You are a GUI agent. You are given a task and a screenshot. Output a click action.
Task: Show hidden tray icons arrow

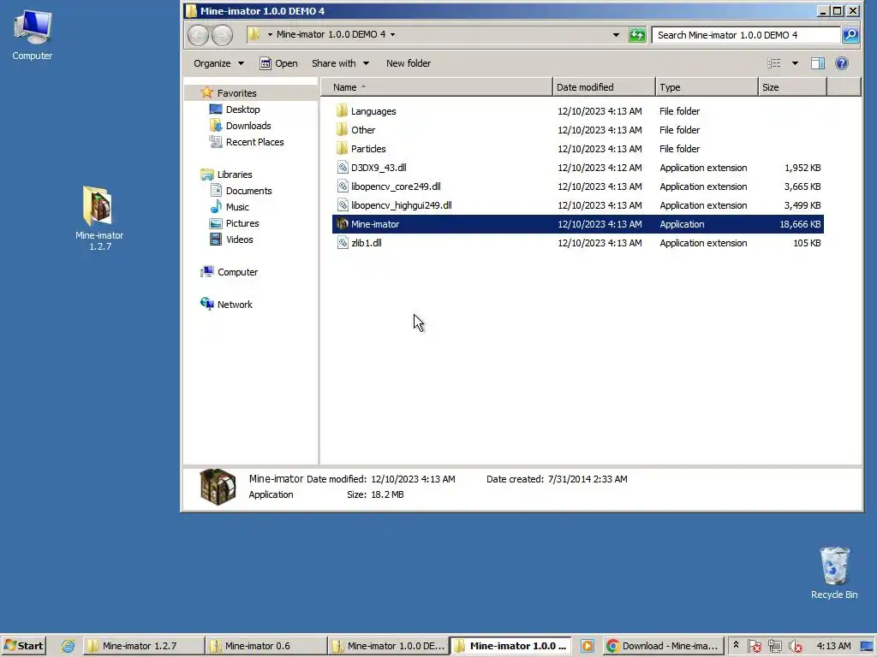(x=736, y=645)
